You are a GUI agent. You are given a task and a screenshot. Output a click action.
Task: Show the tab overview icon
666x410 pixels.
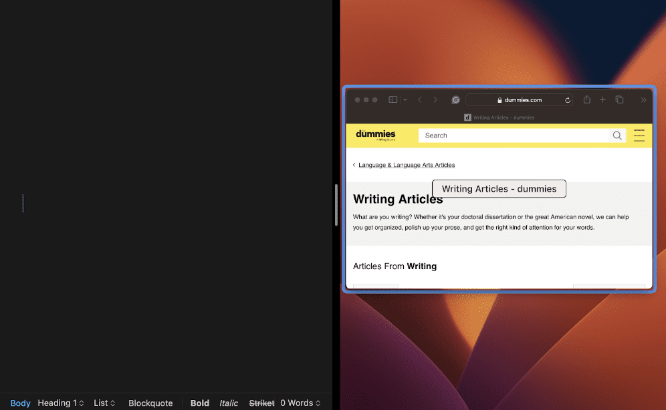[619, 99]
